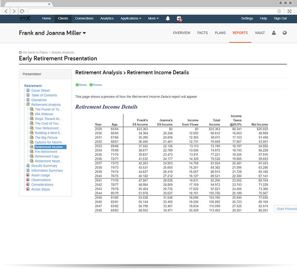Screen dimensions: 297x269
Task: Open the Frank and Joanna Miller dropdown
Action: coord(52,33)
